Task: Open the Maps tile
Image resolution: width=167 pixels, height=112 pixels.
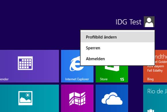Action: click(x=77, y=98)
